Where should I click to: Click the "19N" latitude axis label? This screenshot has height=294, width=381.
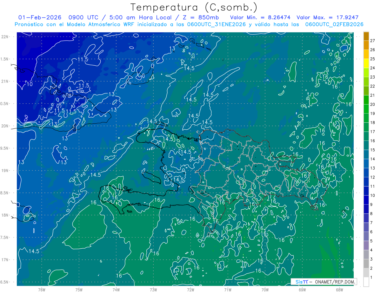point(5,171)
